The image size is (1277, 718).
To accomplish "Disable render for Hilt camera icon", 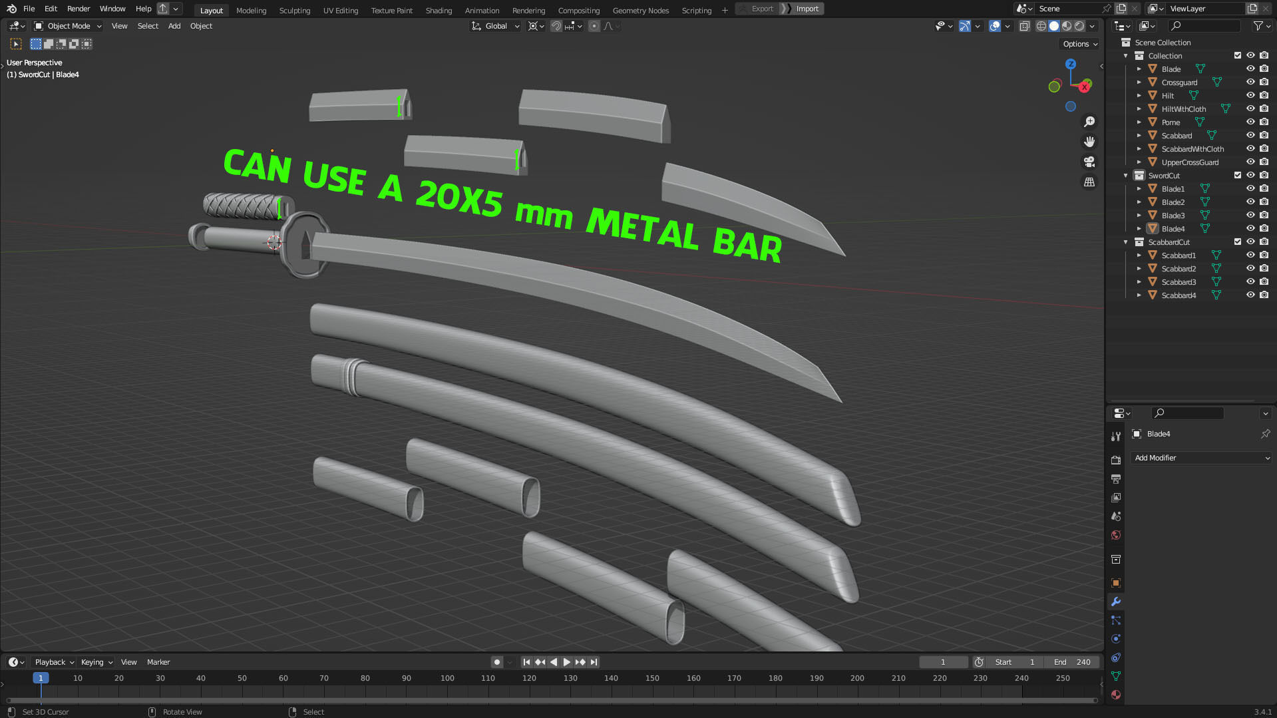I will click(1264, 96).
